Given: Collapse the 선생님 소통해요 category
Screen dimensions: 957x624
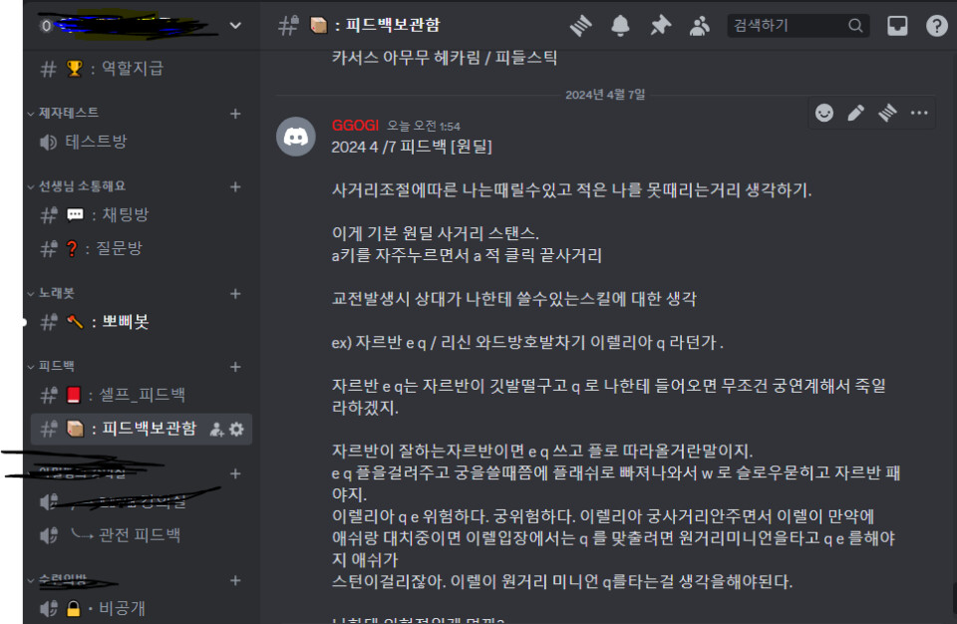Looking at the screenshot, I should [77, 186].
